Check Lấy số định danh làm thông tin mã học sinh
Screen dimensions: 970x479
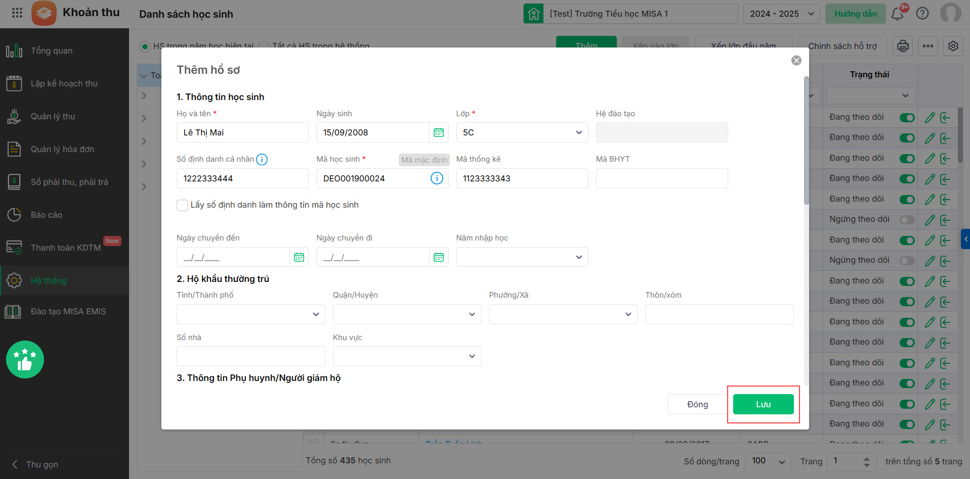click(183, 205)
